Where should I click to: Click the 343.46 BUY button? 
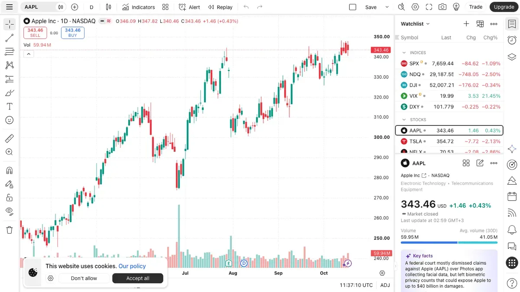73,33
